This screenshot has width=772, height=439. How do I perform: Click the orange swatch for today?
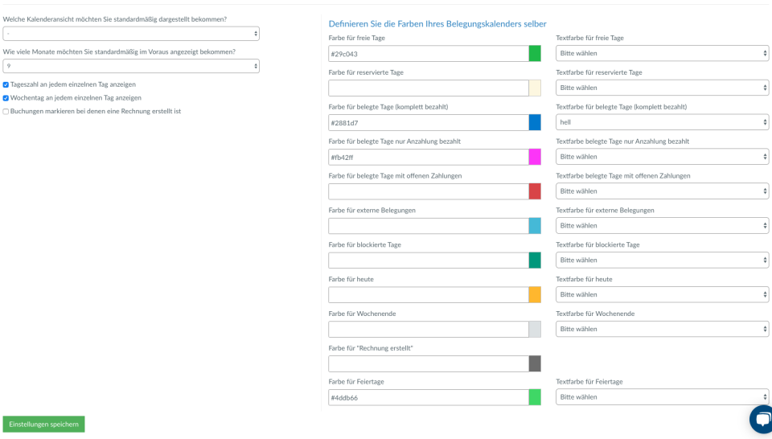click(535, 295)
